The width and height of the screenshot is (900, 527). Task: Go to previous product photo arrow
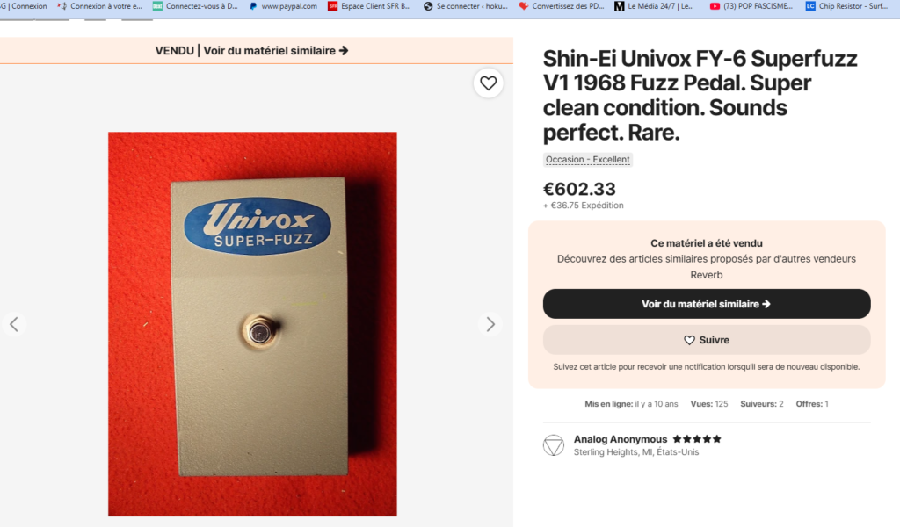point(14,324)
